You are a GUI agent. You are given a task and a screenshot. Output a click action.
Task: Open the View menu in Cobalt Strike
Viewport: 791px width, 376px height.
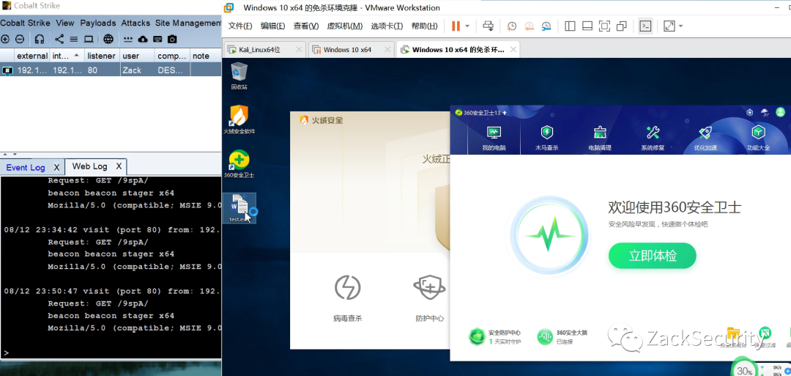65,23
